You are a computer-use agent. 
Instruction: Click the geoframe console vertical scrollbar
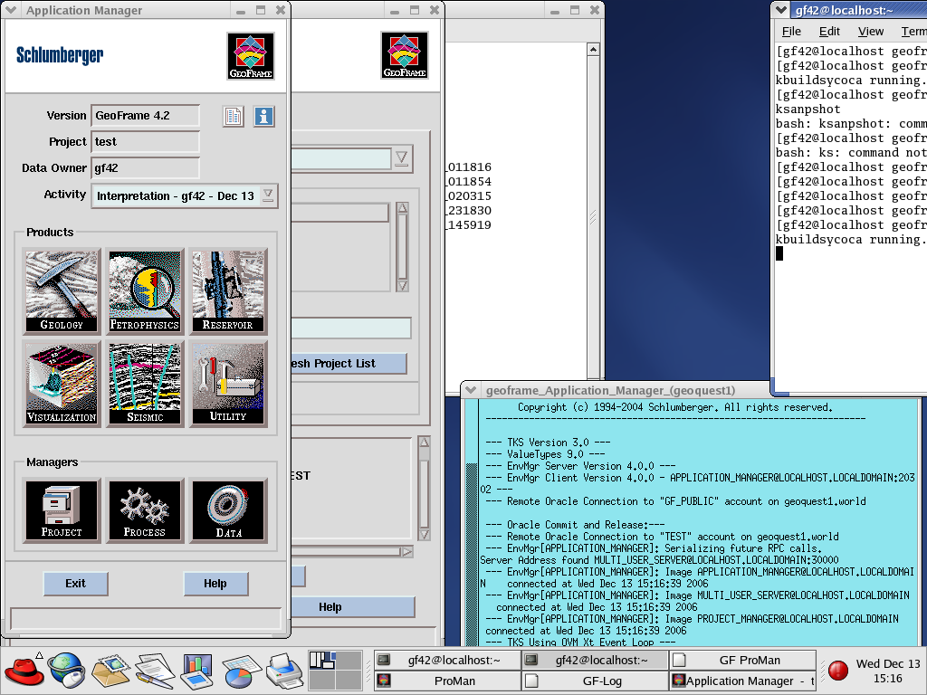(x=471, y=522)
